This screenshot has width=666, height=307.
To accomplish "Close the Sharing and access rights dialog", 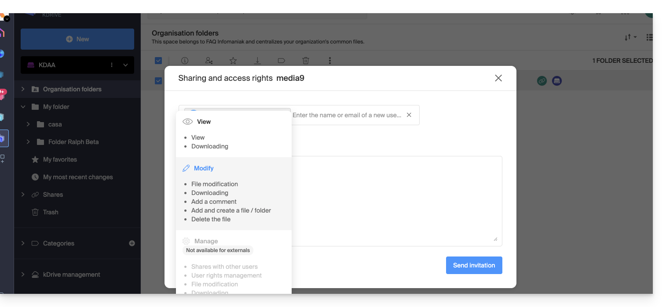I will [498, 78].
